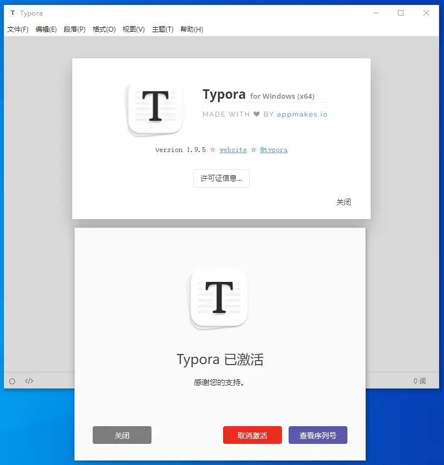Image resolution: width=444 pixels, height=465 pixels.
Task: Click the purple 查看序列号 button
Action: (317, 436)
